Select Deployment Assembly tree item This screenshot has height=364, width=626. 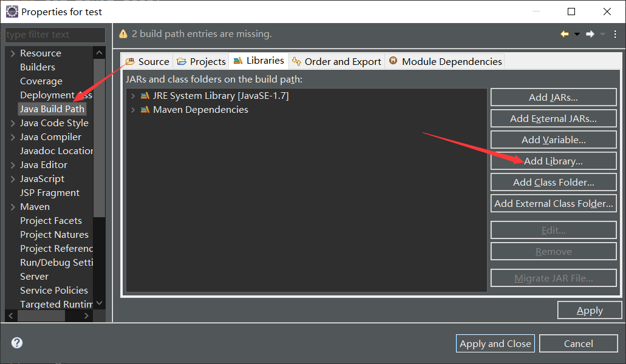click(x=56, y=95)
